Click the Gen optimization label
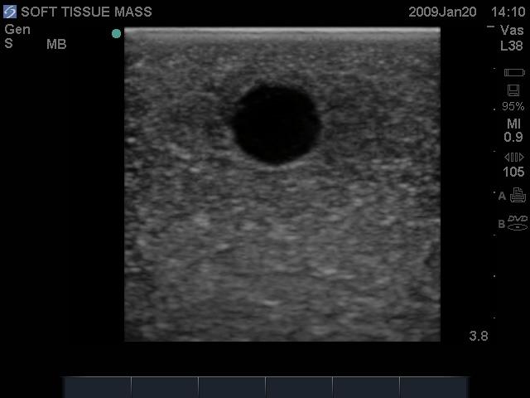 coord(17,30)
